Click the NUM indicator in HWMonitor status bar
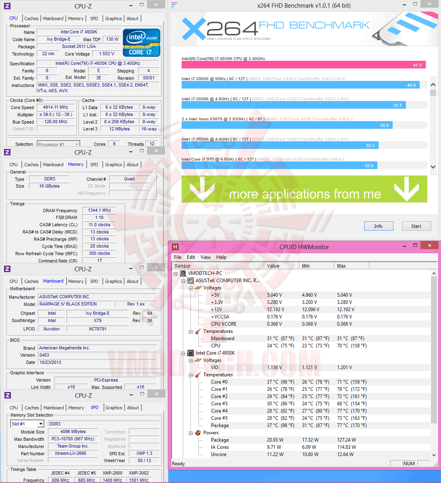Screen dimensions: 441x483 pos(409,464)
